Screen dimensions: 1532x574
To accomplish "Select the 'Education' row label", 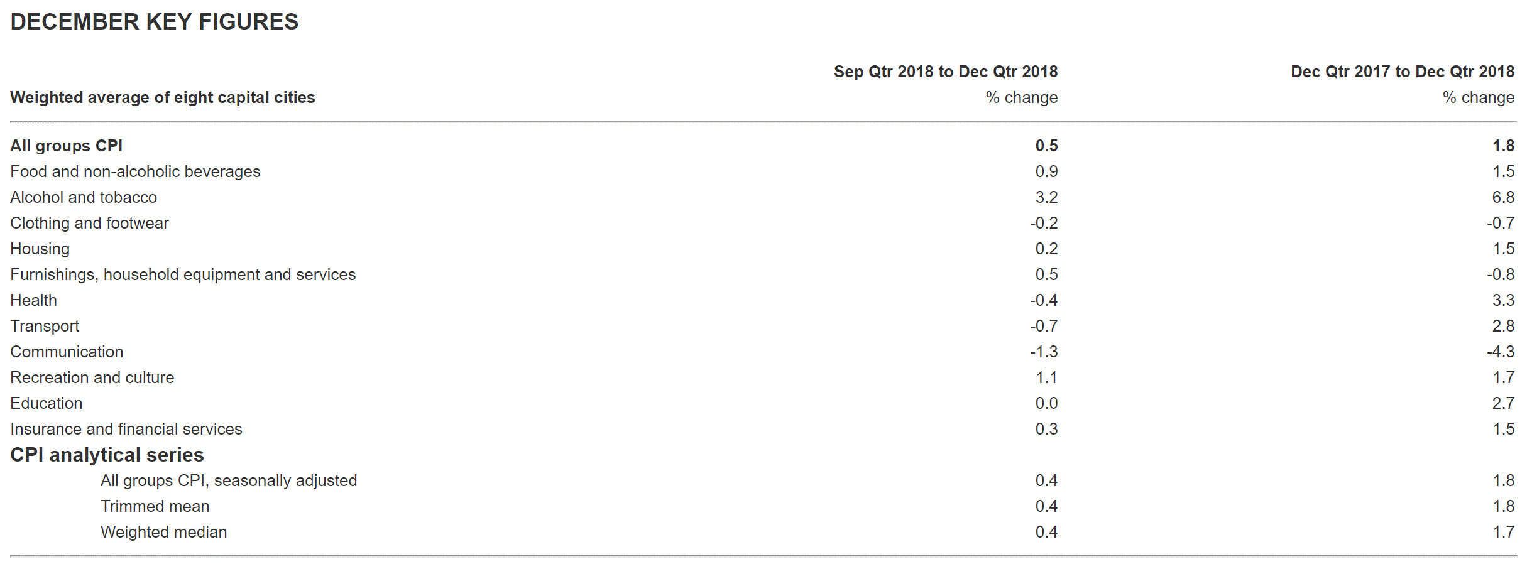I will [x=46, y=403].
